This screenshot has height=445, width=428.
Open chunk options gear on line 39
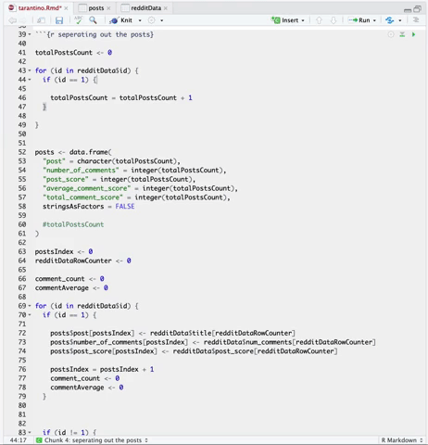pos(391,34)
